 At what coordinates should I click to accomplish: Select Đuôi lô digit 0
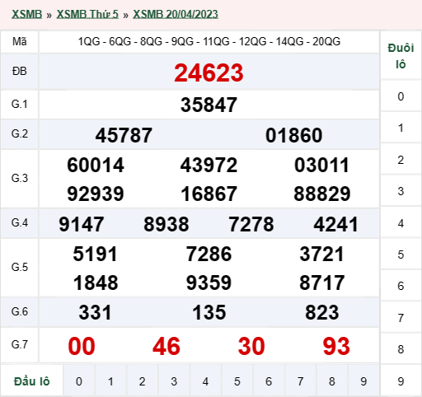point(401,96)
